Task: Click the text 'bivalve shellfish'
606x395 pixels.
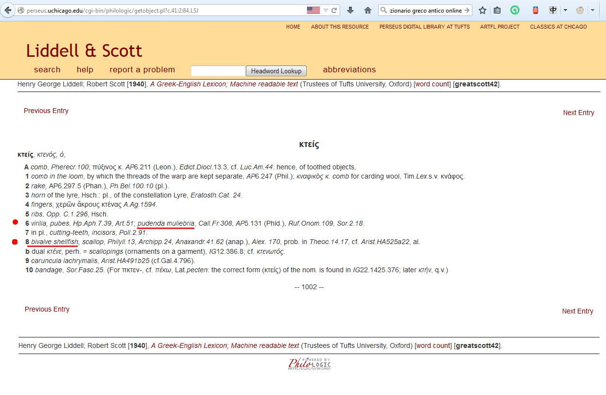Action: tap(54, 241)
